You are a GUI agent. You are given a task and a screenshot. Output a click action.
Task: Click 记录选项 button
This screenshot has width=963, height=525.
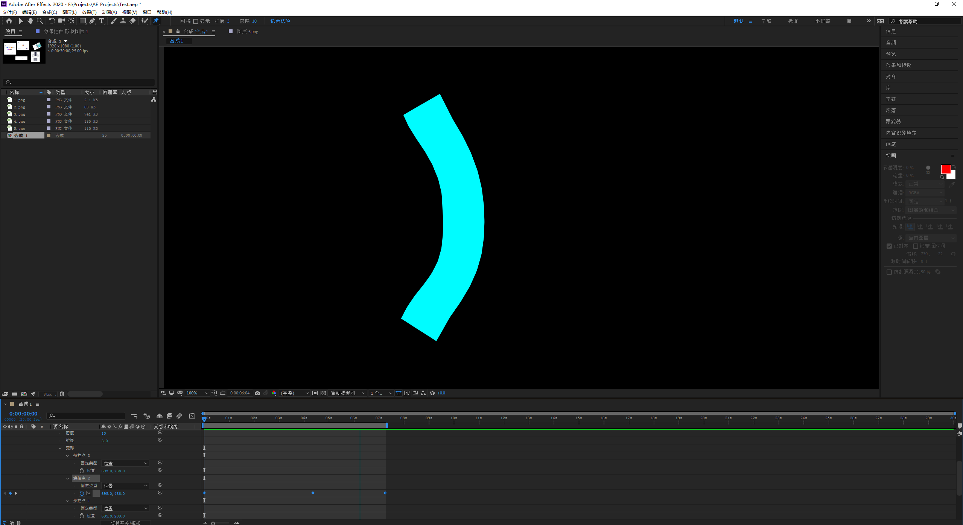tap(280, 21)
